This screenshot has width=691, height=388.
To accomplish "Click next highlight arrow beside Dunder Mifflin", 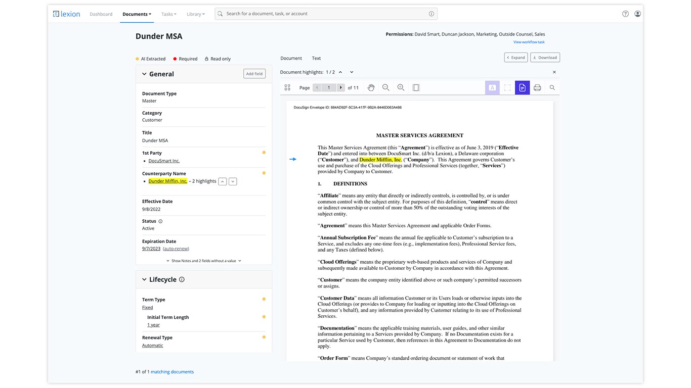I will 233,181.
